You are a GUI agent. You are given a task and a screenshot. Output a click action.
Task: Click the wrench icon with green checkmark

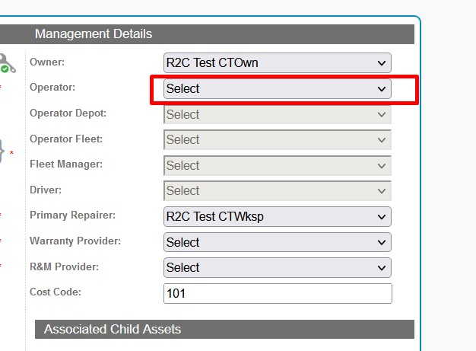tap(5, 63)
